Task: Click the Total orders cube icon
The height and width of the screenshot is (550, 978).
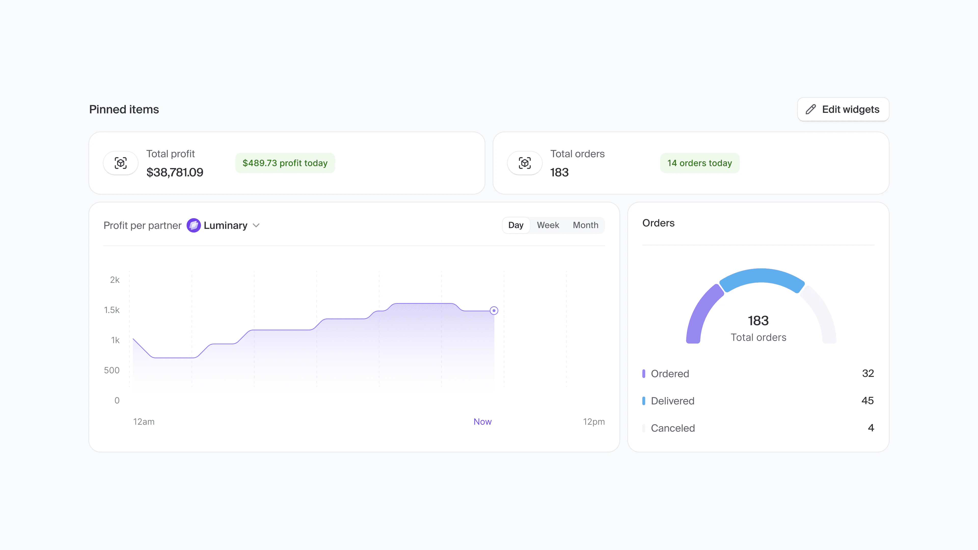Action: point(525,163)
